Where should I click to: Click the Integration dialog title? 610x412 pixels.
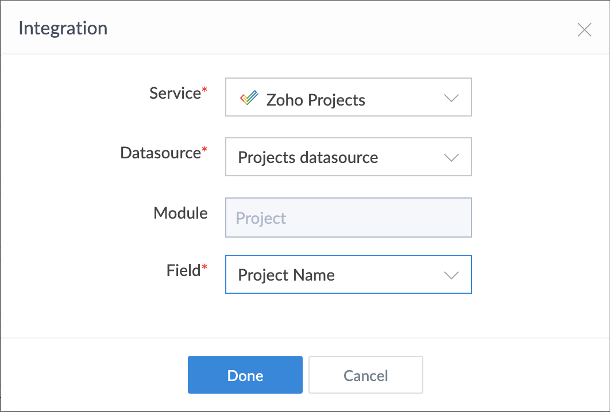pyautogui.click(x=63, y=28)
